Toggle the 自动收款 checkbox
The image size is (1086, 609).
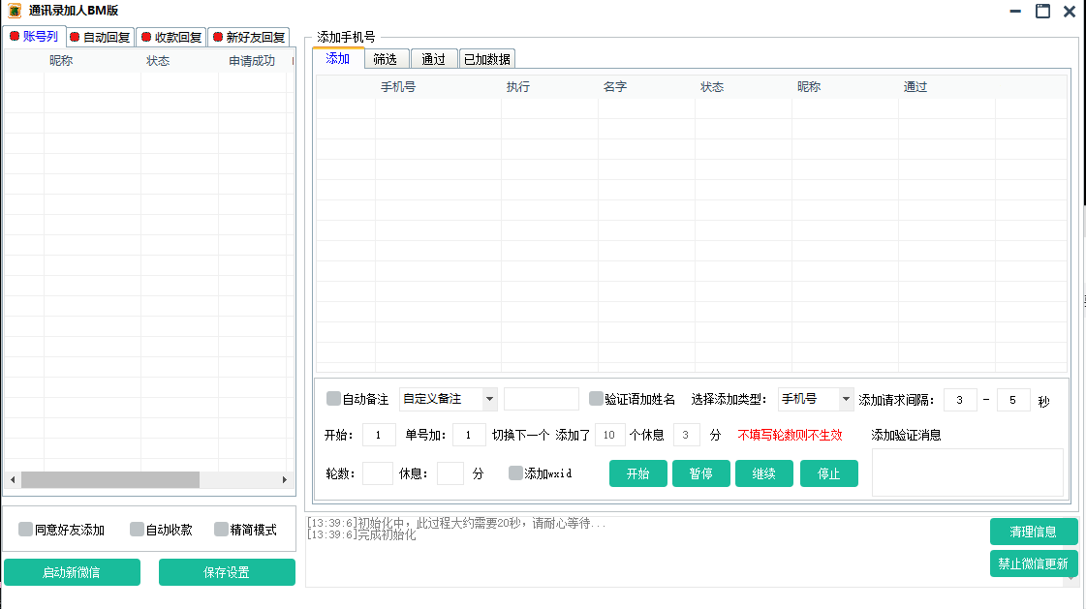138,530
